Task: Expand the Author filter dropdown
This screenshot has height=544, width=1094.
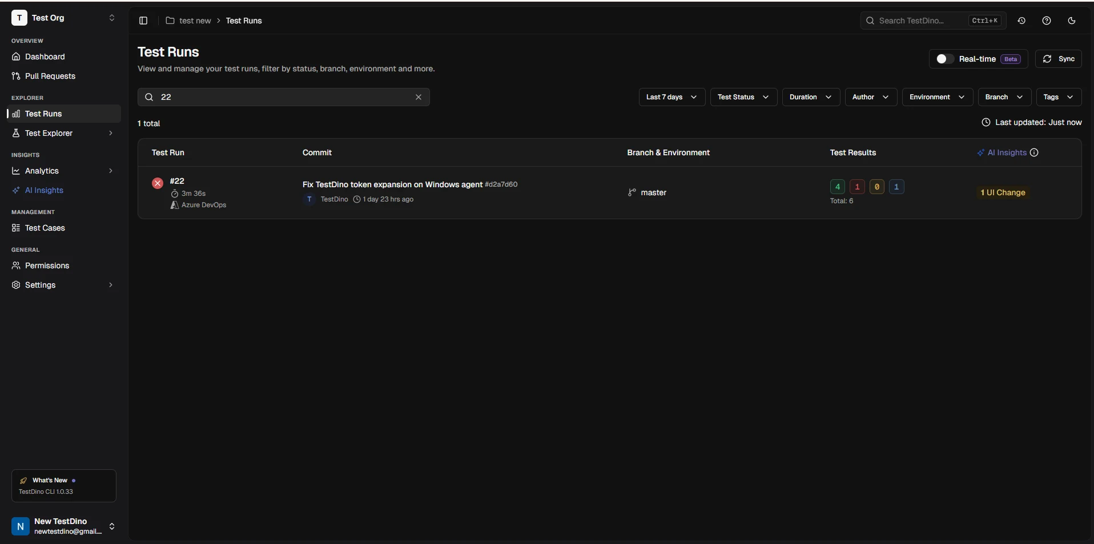Action: click(x=870, y=97)
